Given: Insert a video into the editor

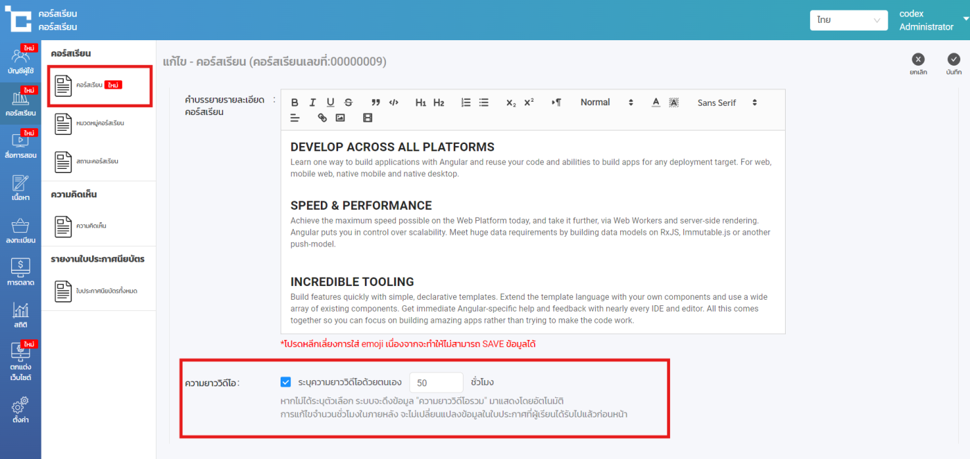Looking at the screenshot, I should coord(367,118).
